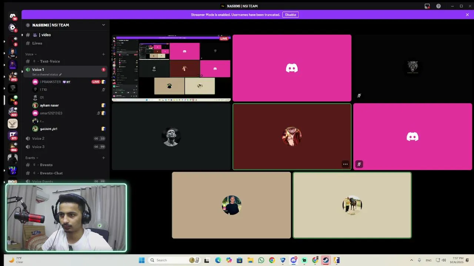This screenshot has width=474, height=266.
Task: Click the Task View taskbar icon
Action: 207,260
